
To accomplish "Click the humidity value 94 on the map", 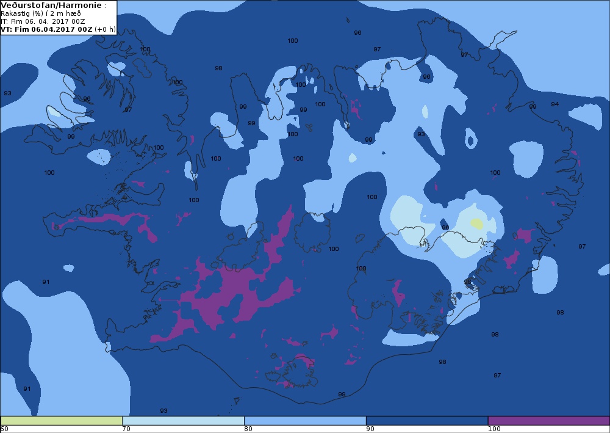I will click(x=554, y=104).
